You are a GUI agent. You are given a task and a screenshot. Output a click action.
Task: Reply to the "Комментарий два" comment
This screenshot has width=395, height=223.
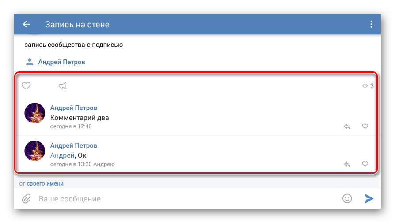coord(347,126)
